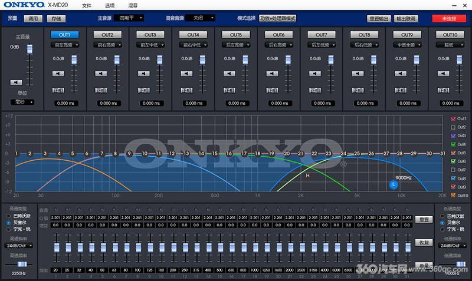Select 宁克-锐 high-pass filter type
The height and width of the screenshot is (281, 472).
[9, 229]
